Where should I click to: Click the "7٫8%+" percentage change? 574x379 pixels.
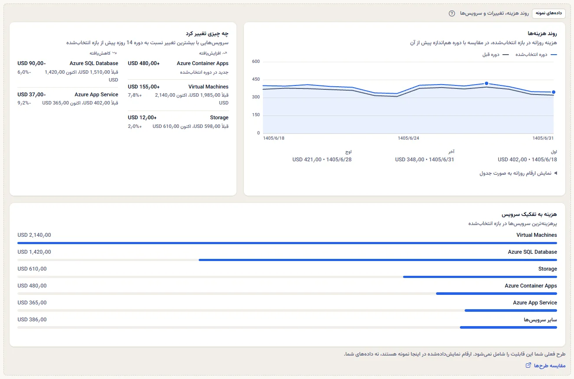[x=134, y=95]
